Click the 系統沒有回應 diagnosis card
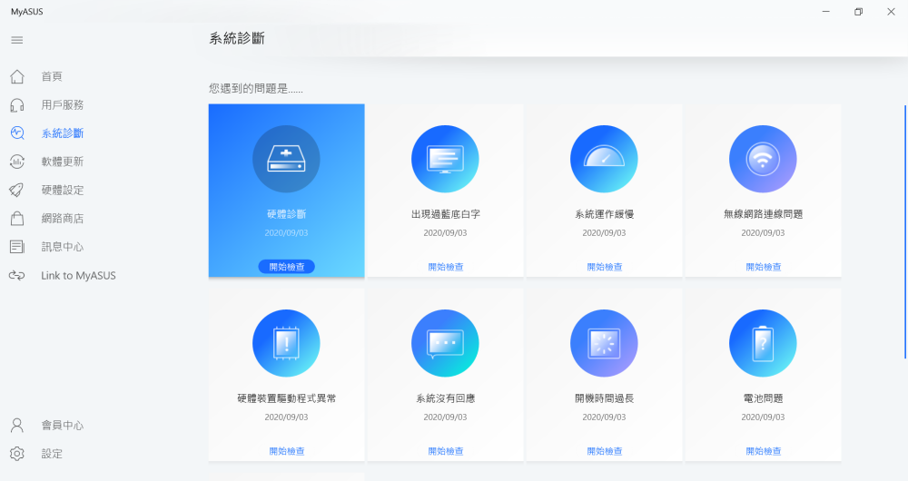Screen dimensions: 908x481 [x=445, y=375]
